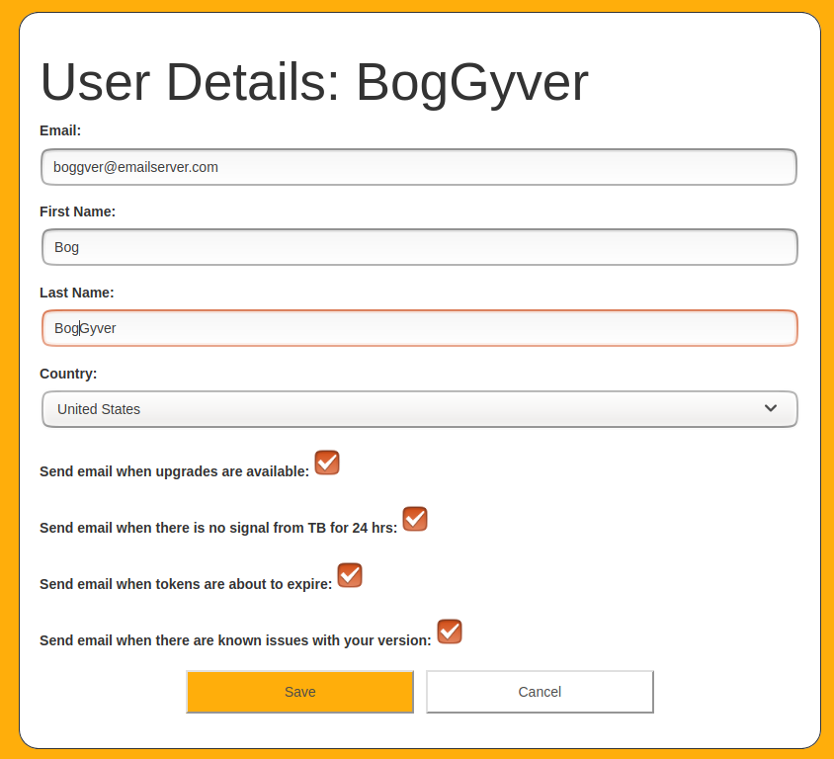The image size is (834, 759).
Task: Click the Email input field
Action: point(419,167)
